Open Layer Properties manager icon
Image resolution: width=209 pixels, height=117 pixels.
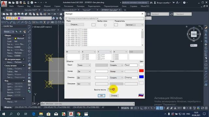[x=4, y=18]
